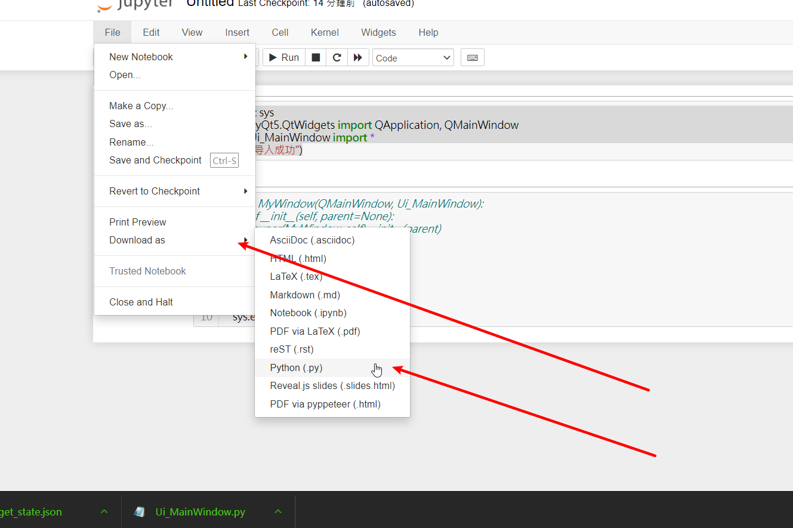
Task: Download as reST (.rst)
Action: (x=332, y=349)
